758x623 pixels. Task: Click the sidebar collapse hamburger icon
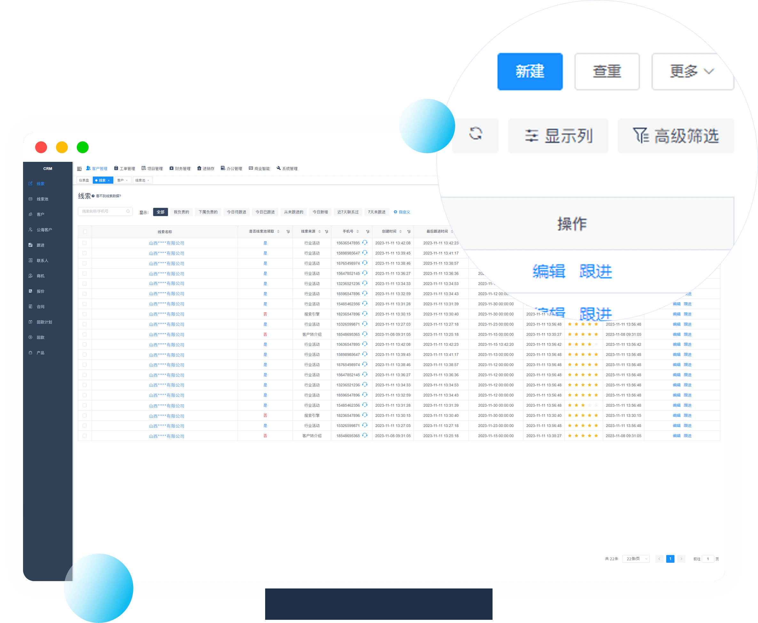[79, 169]
